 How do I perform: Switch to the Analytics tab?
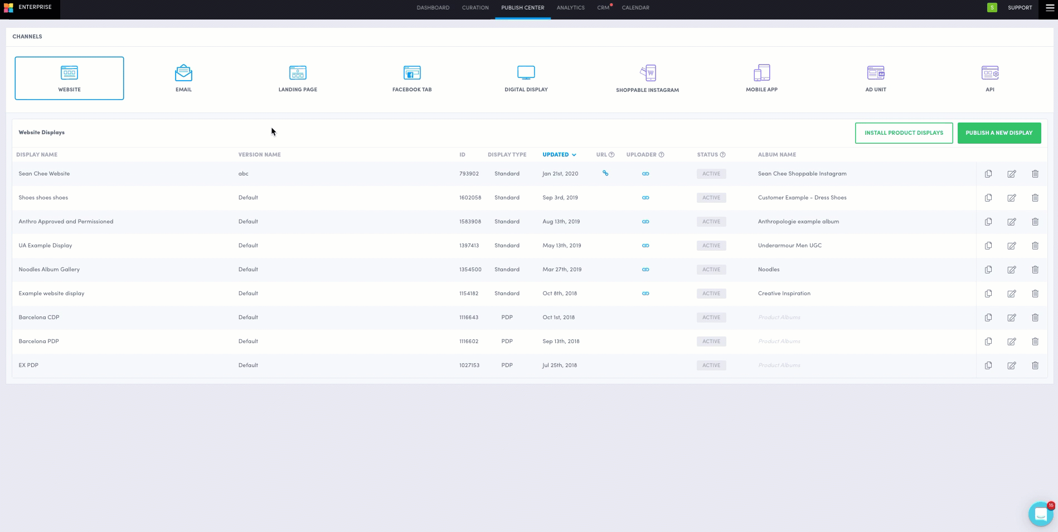(570, 8)
